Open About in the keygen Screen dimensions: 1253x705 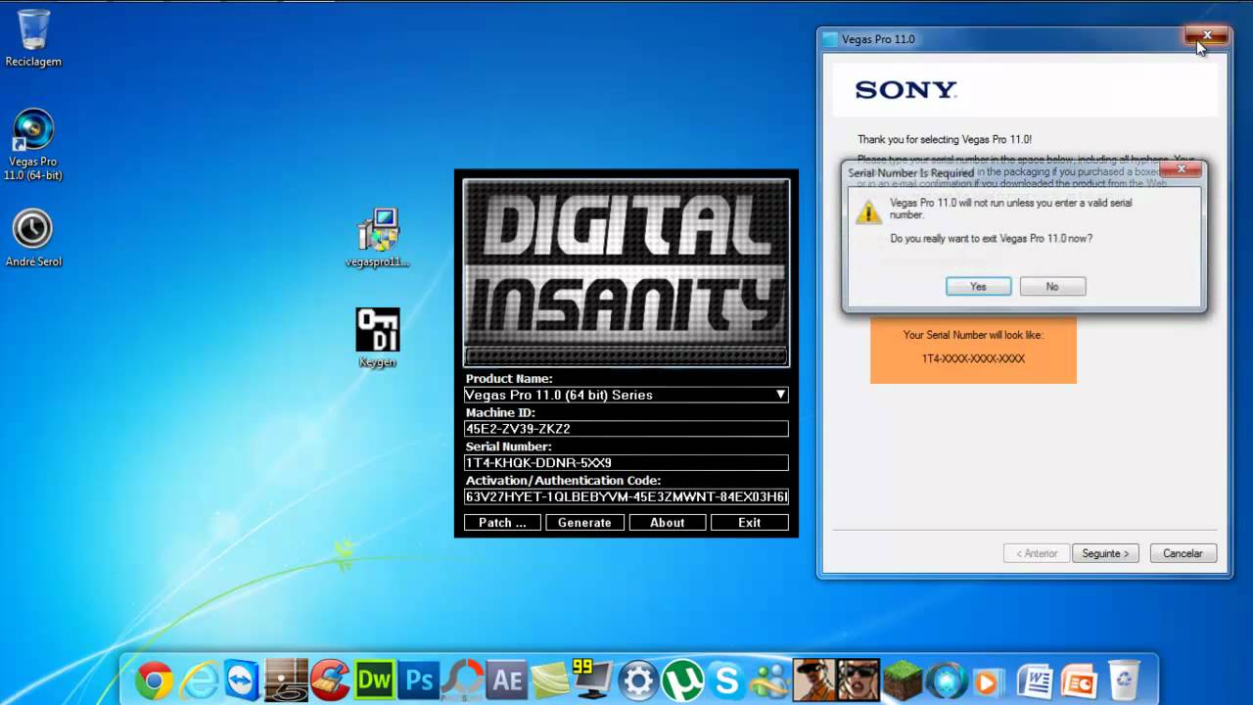pos(668,523)
